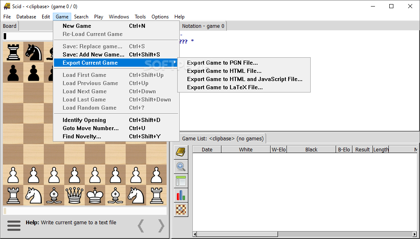Select the black rook on a8
This screenshot has width=420, height=239.
13,52
